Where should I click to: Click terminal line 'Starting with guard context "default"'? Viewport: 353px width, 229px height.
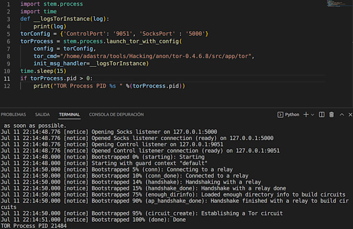104,163
